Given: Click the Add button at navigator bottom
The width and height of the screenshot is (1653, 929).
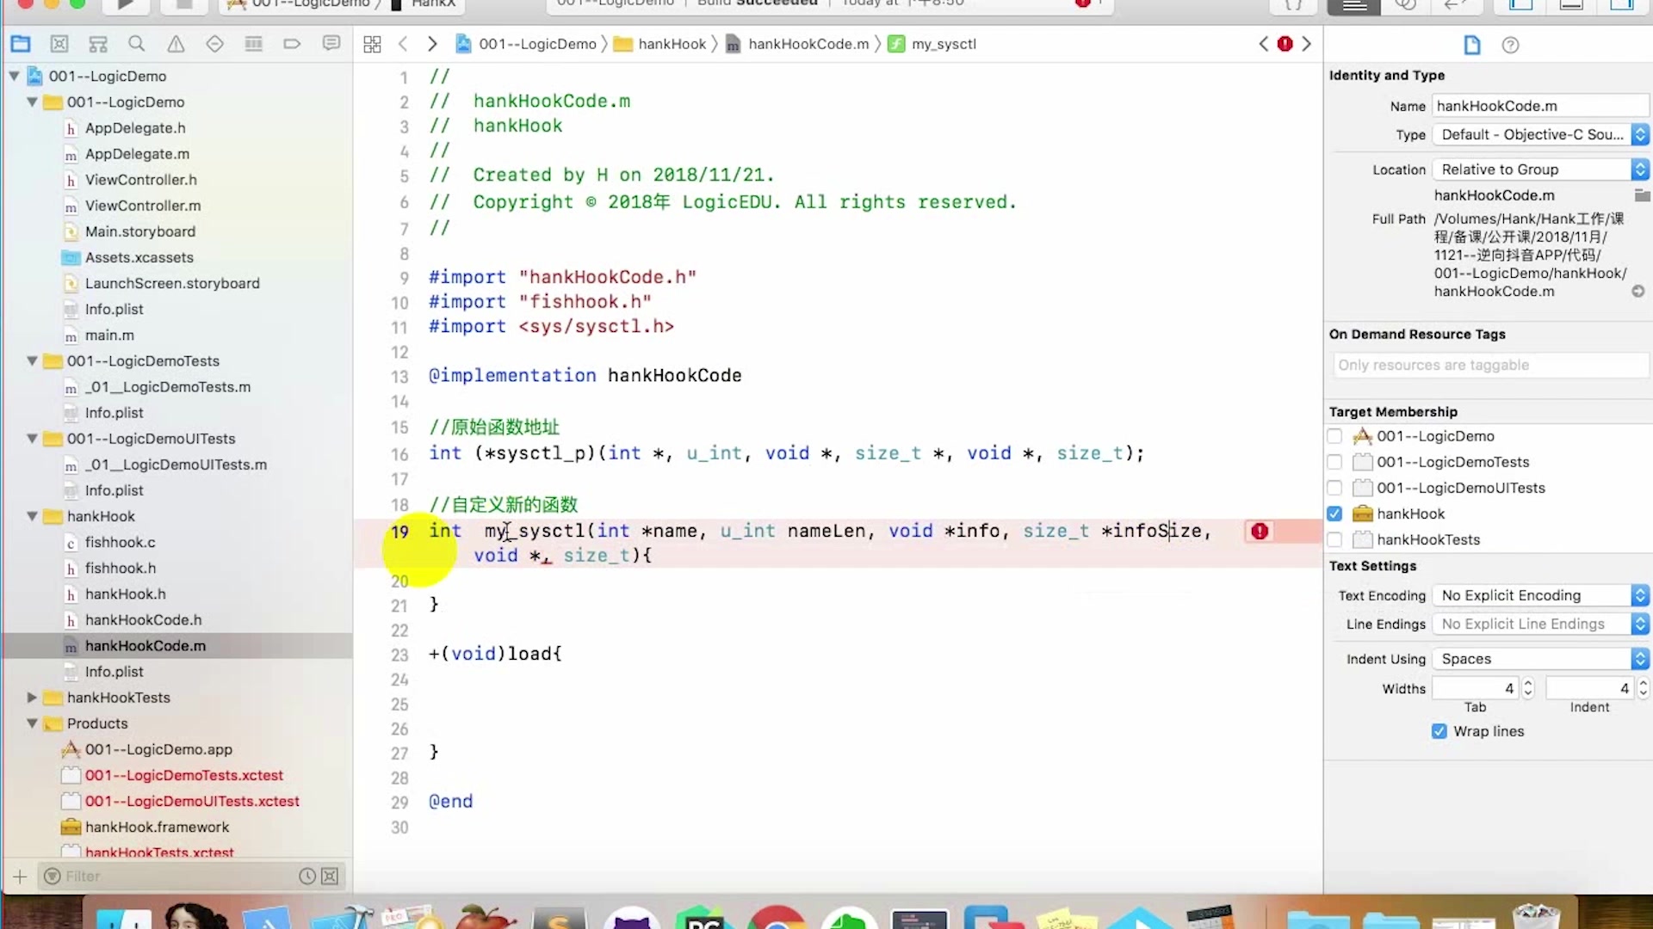Looking at the screenshot, I should click(20, 877).
